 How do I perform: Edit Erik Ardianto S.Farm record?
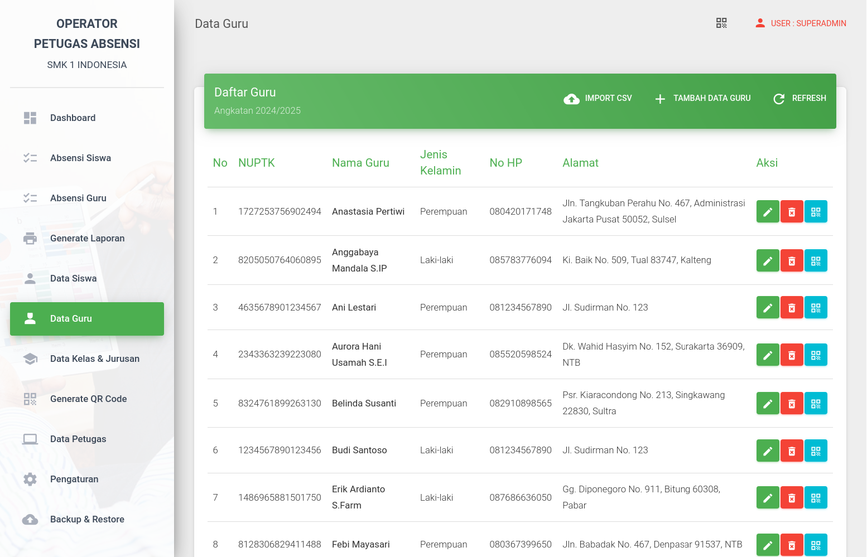(768, 497)
